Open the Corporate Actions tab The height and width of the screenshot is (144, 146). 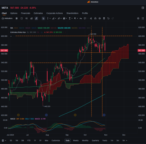(x=55, y=13)
